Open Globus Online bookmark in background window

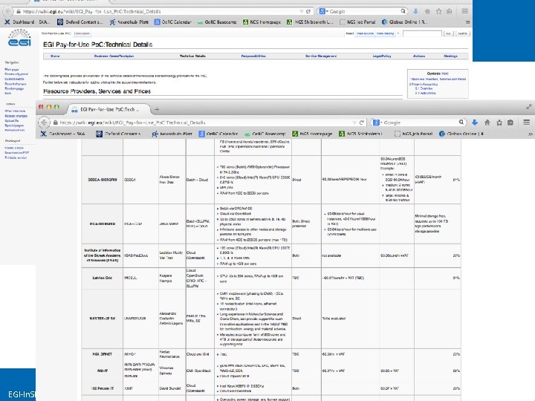[403, 22]
